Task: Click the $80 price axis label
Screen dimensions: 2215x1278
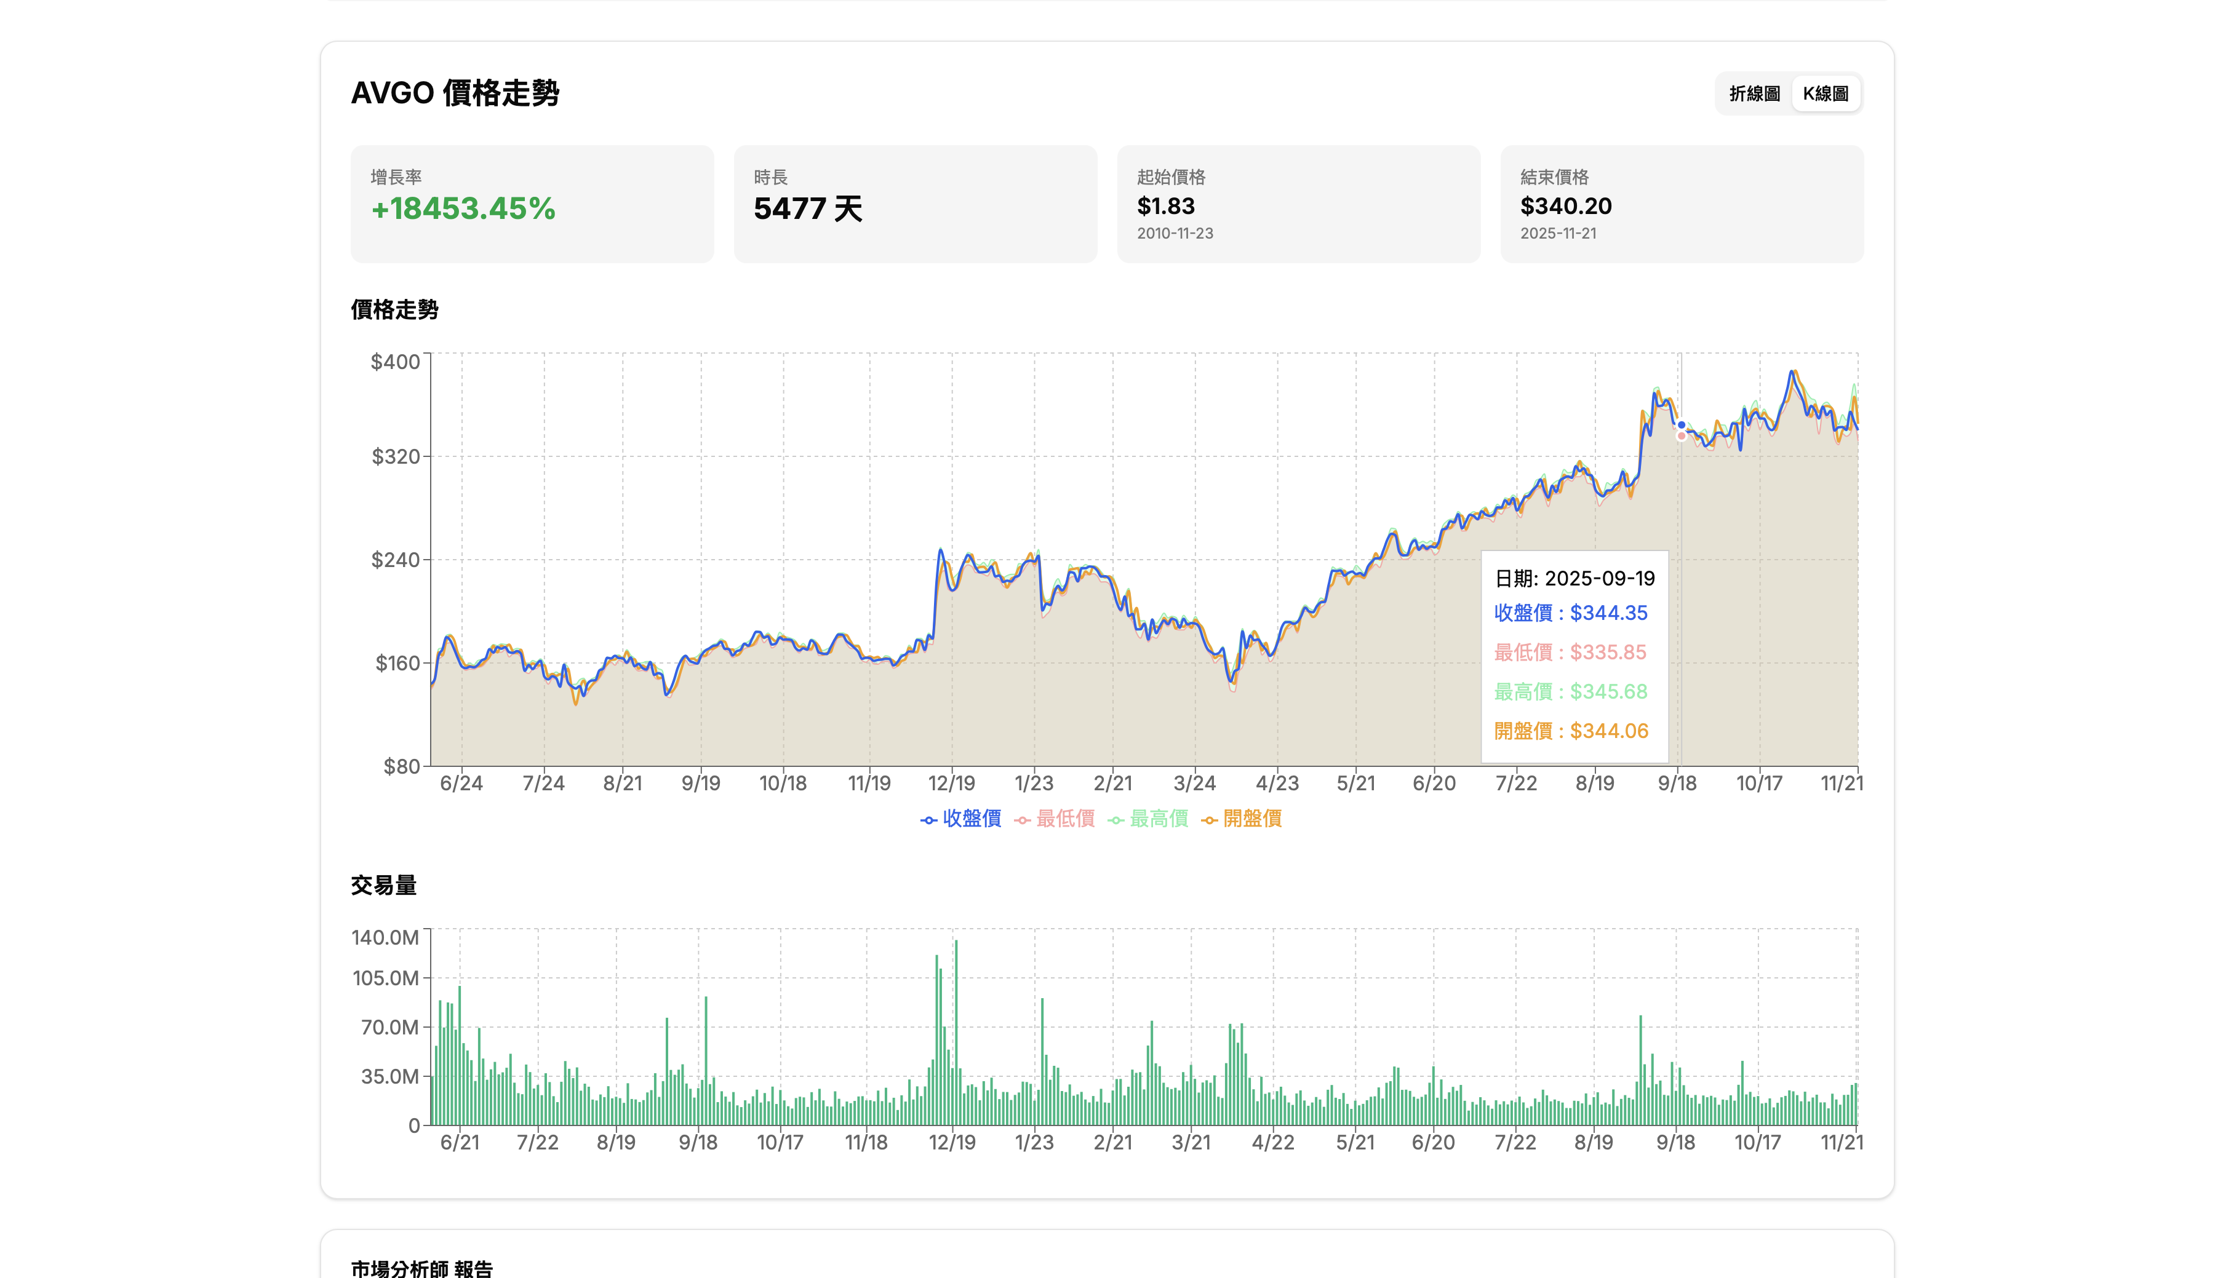Action: point(401,766)
